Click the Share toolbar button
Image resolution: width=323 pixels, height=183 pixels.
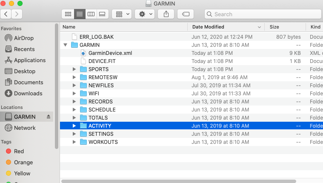point(166,14)
